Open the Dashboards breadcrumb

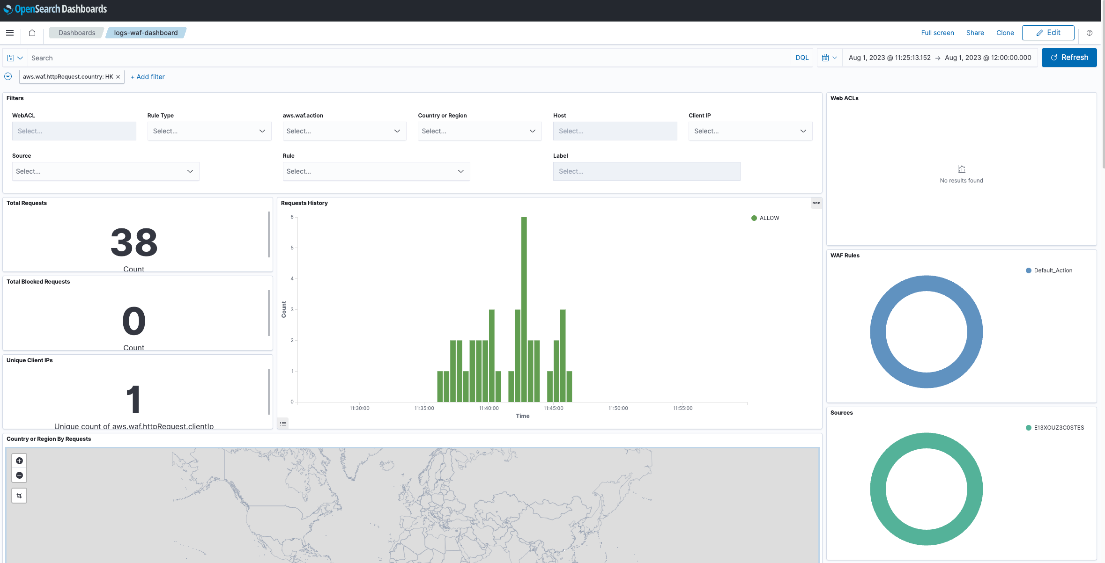pyautogui.click(x=77, y=33)
